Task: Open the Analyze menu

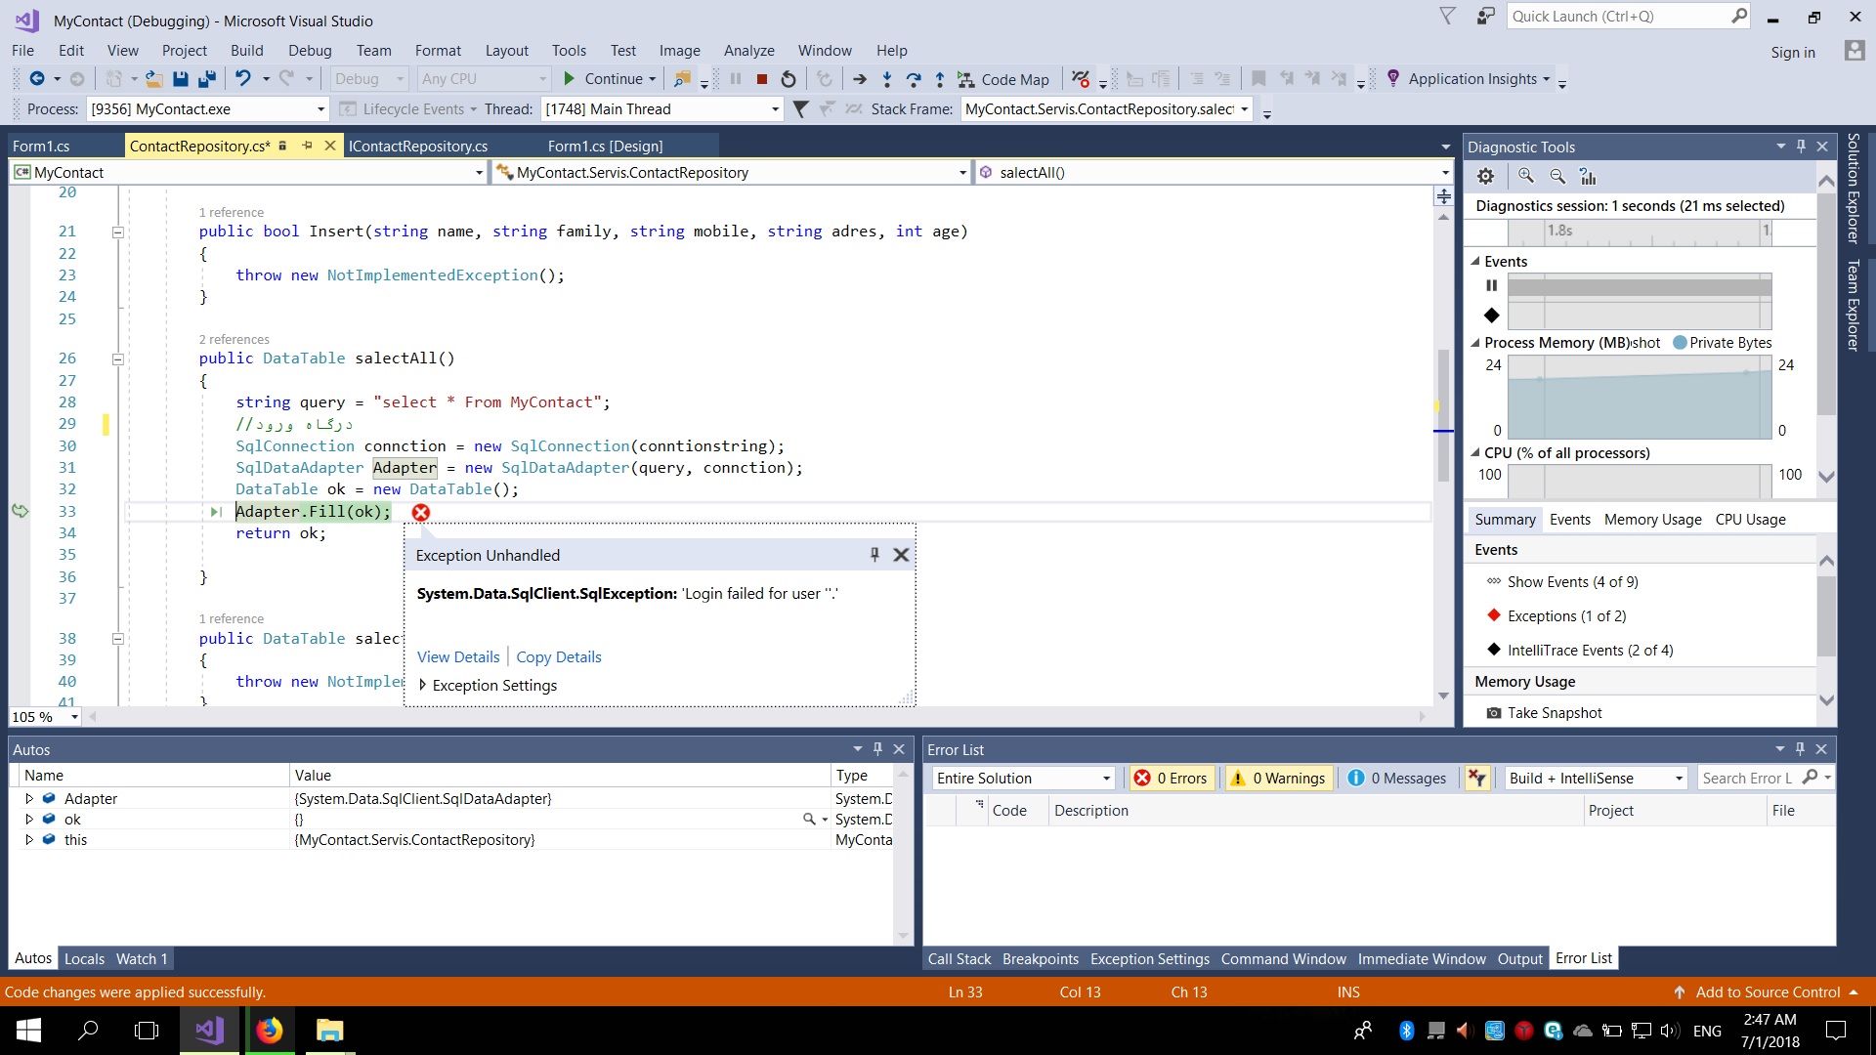Action: [x=748, y=51]
